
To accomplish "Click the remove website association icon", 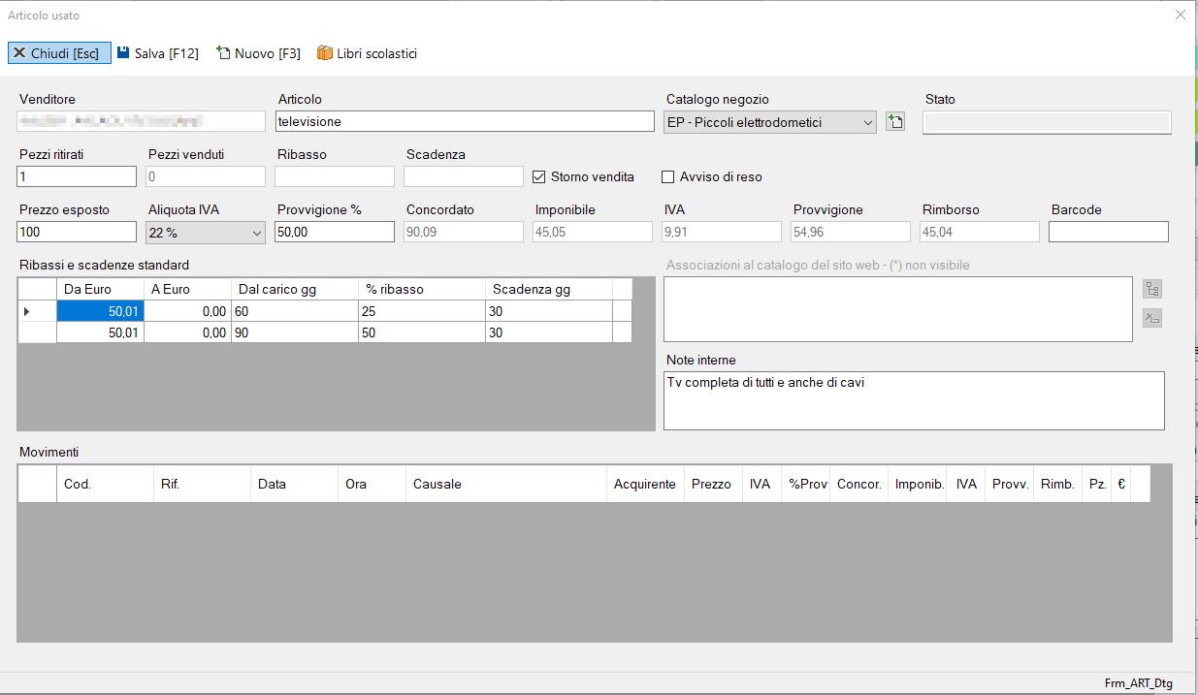I will (x=1152, y=318).
